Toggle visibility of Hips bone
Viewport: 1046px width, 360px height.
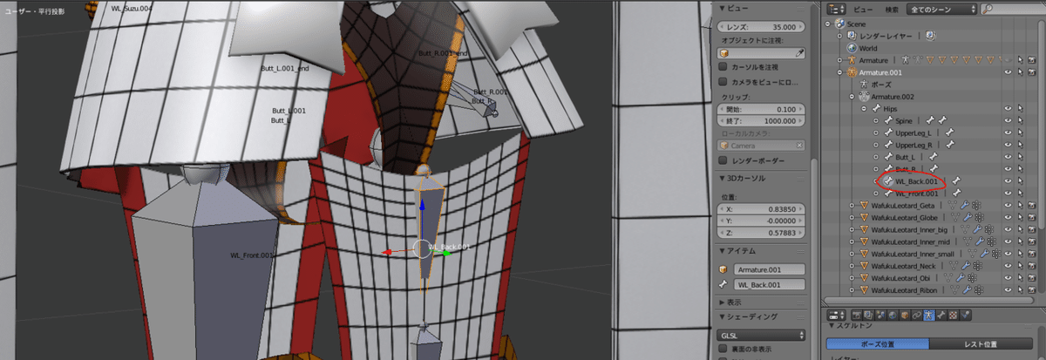click(1009, 109)
